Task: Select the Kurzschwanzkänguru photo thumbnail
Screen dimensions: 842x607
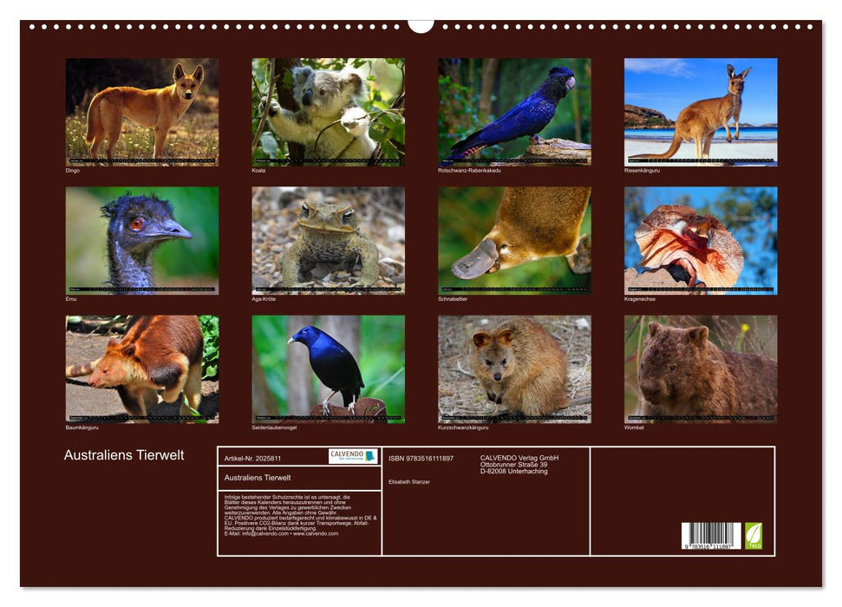Action: pos(512,364)
